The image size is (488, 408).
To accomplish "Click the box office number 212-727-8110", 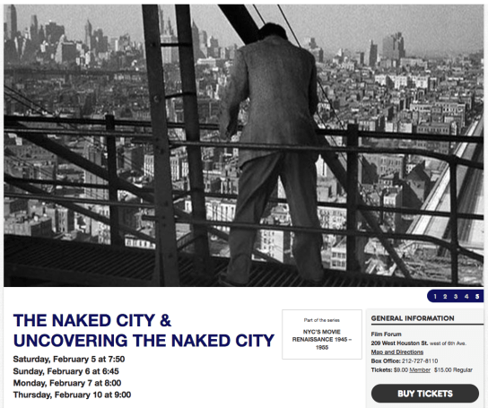I will 420,361.
